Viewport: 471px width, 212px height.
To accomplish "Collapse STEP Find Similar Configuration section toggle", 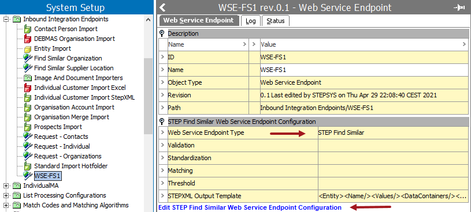I will coord(162,122).
